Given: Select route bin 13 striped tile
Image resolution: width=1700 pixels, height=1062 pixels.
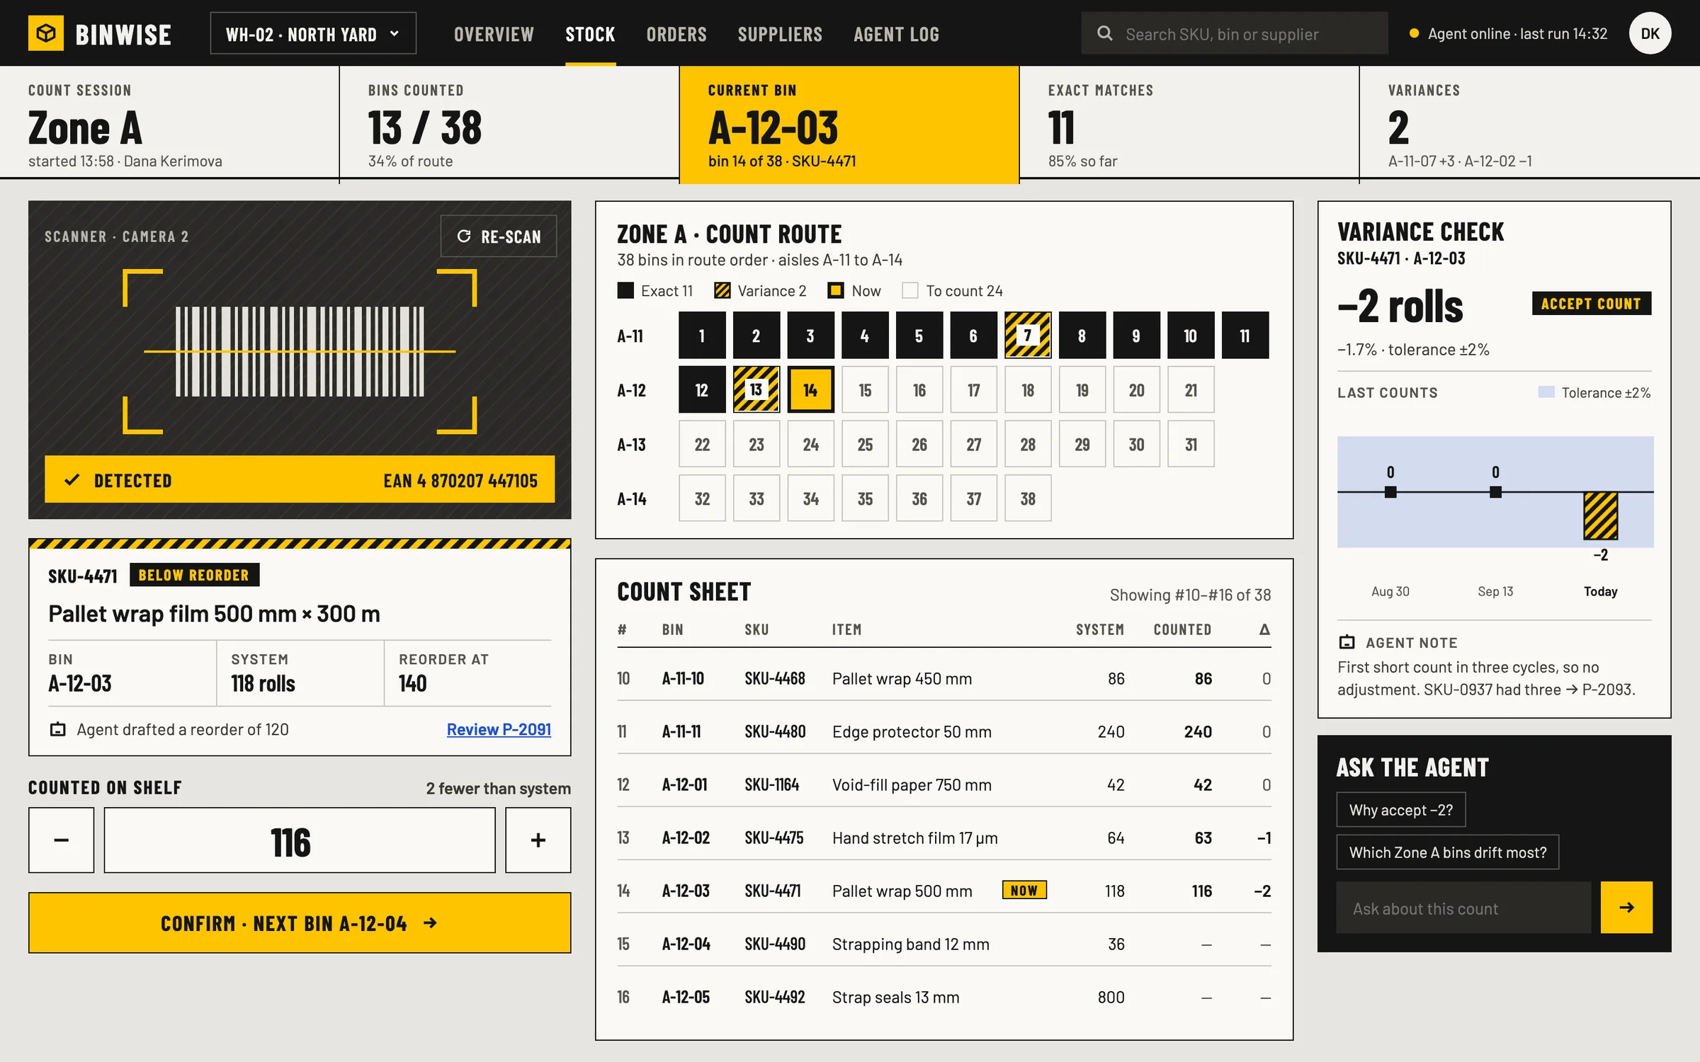Looking at the screenshot, I should click(x=756, y=389).
